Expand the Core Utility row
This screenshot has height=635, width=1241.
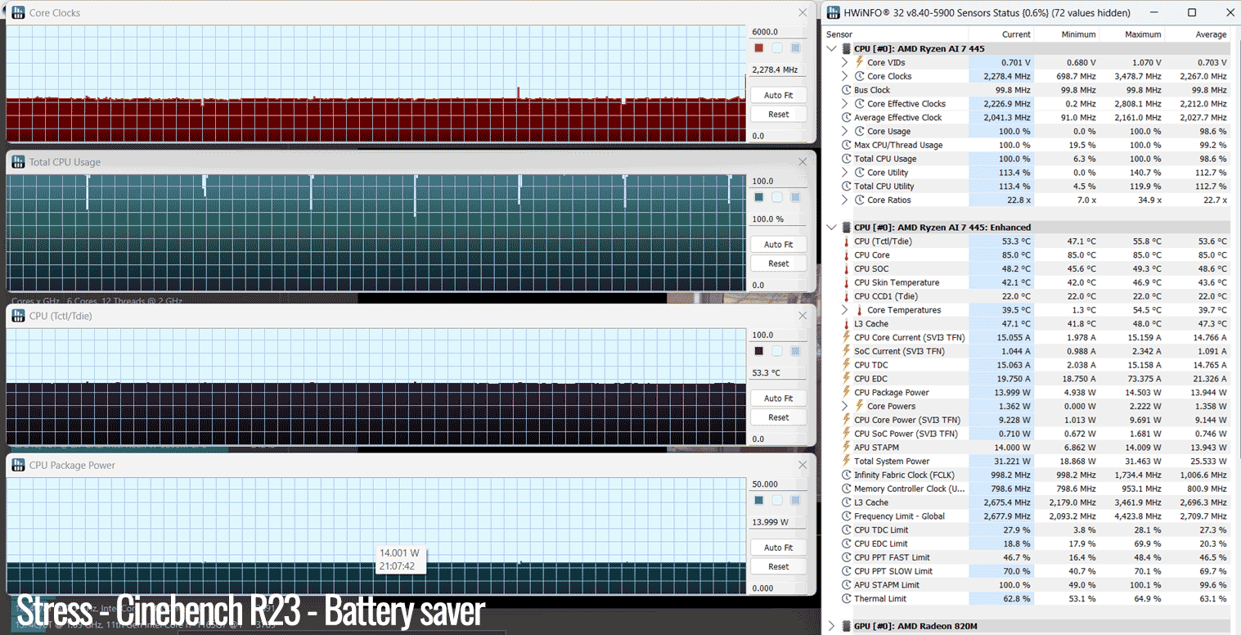845,173
